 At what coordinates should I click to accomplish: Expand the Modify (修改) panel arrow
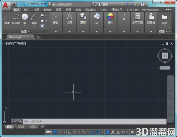[56, 32]
